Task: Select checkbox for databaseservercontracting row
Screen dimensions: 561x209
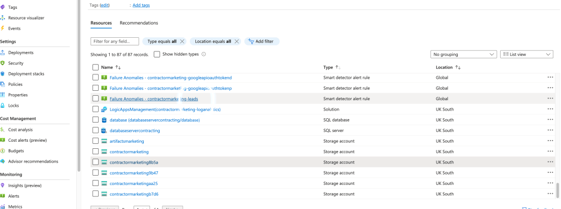Action: (95, 130)
